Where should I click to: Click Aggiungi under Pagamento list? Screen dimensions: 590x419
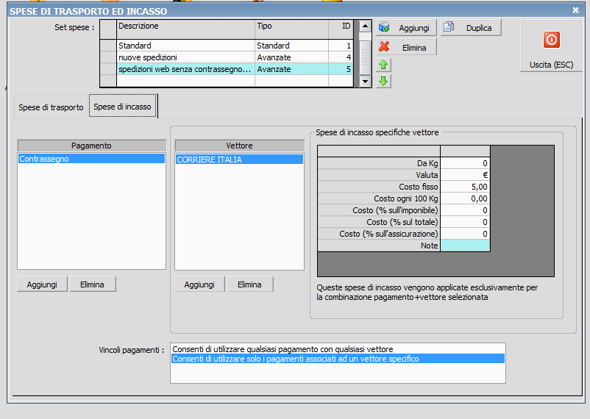pyautogui.click(x=42, y=284)
